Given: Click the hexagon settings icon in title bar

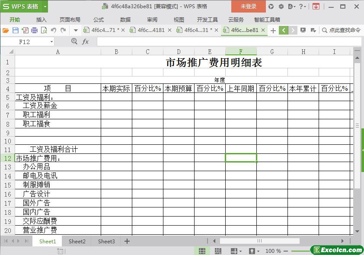Looking at the screenshot, I should [x=281, y=6].
